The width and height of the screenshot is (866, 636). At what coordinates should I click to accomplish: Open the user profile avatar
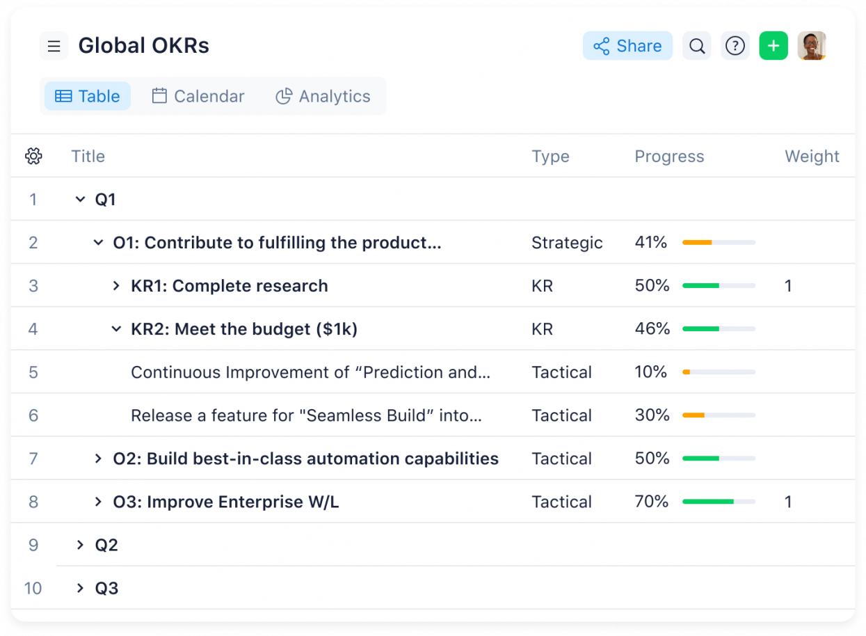click(x=811, y=47)
